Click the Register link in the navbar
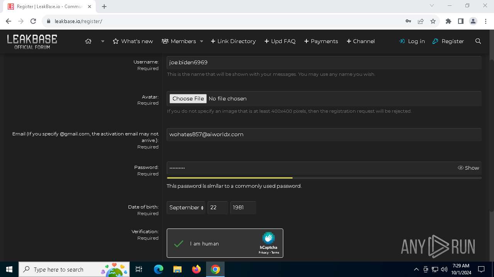Image resolution: width=494 pixels, height=277 pixels. tap(448, 41)
